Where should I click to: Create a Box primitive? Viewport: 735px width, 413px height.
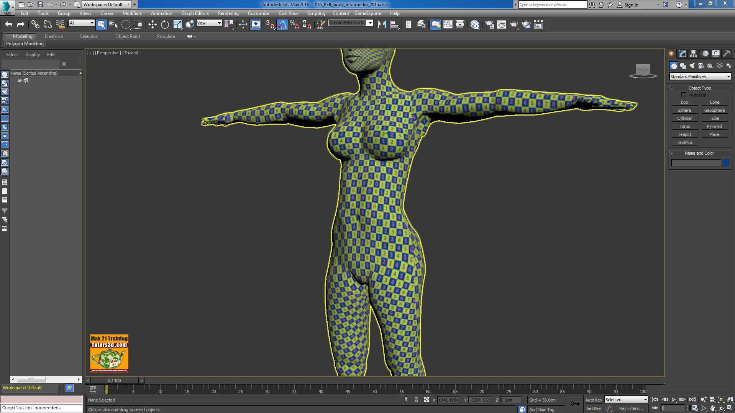(684, 102)
